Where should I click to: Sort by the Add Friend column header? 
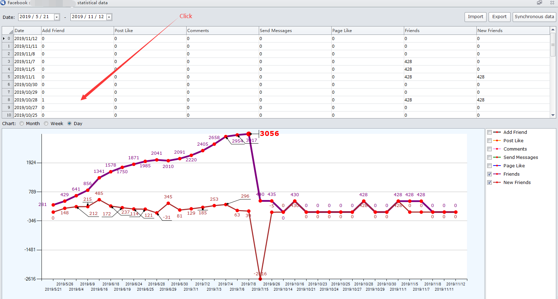coord(77,31)
